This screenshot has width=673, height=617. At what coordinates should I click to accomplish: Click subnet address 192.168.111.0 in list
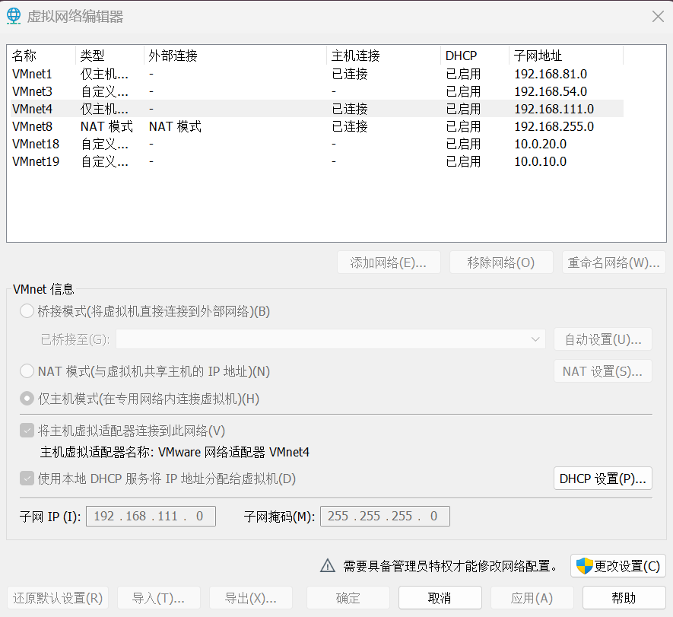tap(554, 109)
